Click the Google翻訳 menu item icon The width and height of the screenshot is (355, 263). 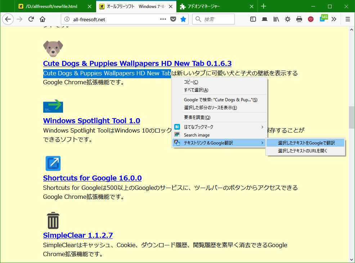(x=177, y=143)
